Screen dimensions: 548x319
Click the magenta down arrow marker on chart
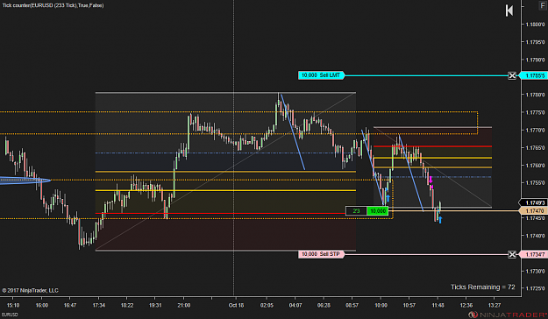point(431,180)
